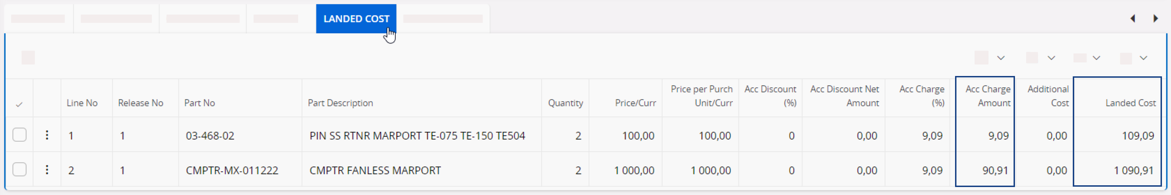Toggle the select-all checkmark in table header

(19, 104)
